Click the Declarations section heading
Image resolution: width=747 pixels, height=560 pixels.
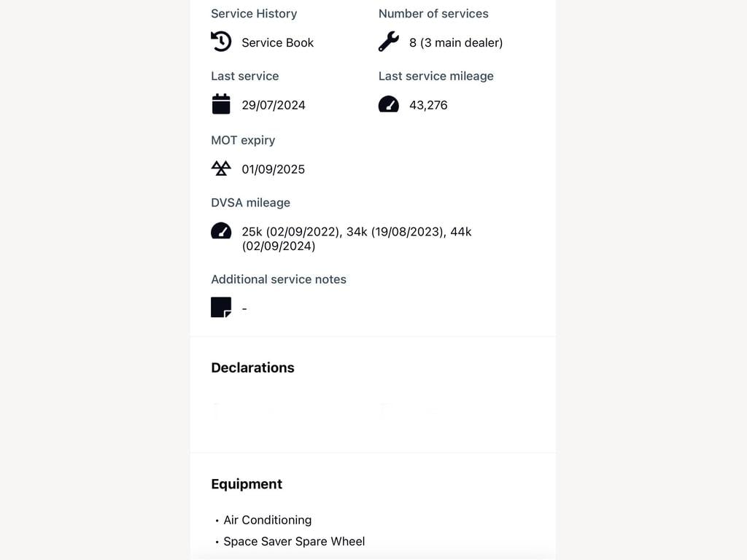tap(252, 367)
